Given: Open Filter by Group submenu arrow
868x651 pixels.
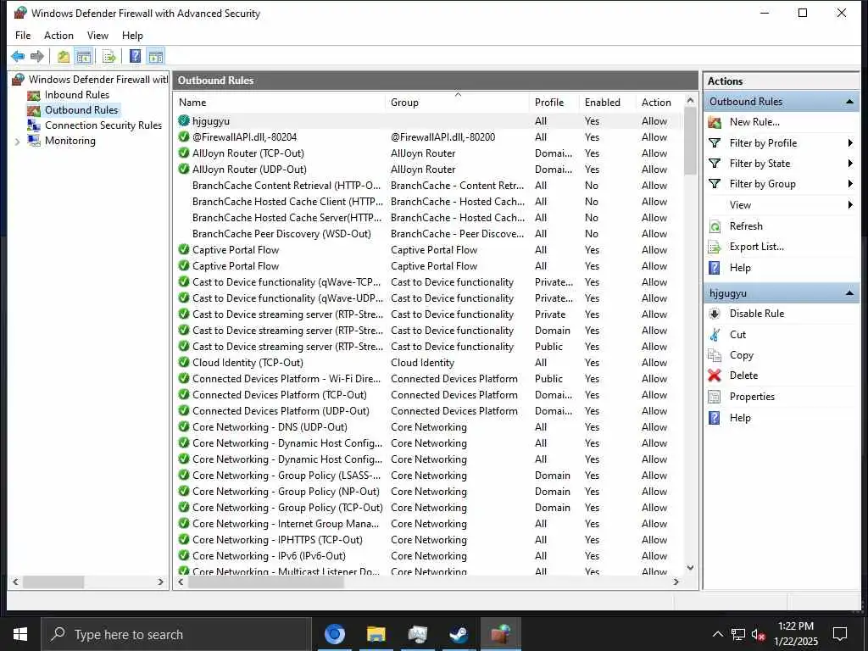Looking at the screenshot, I should tap(850, 184).
